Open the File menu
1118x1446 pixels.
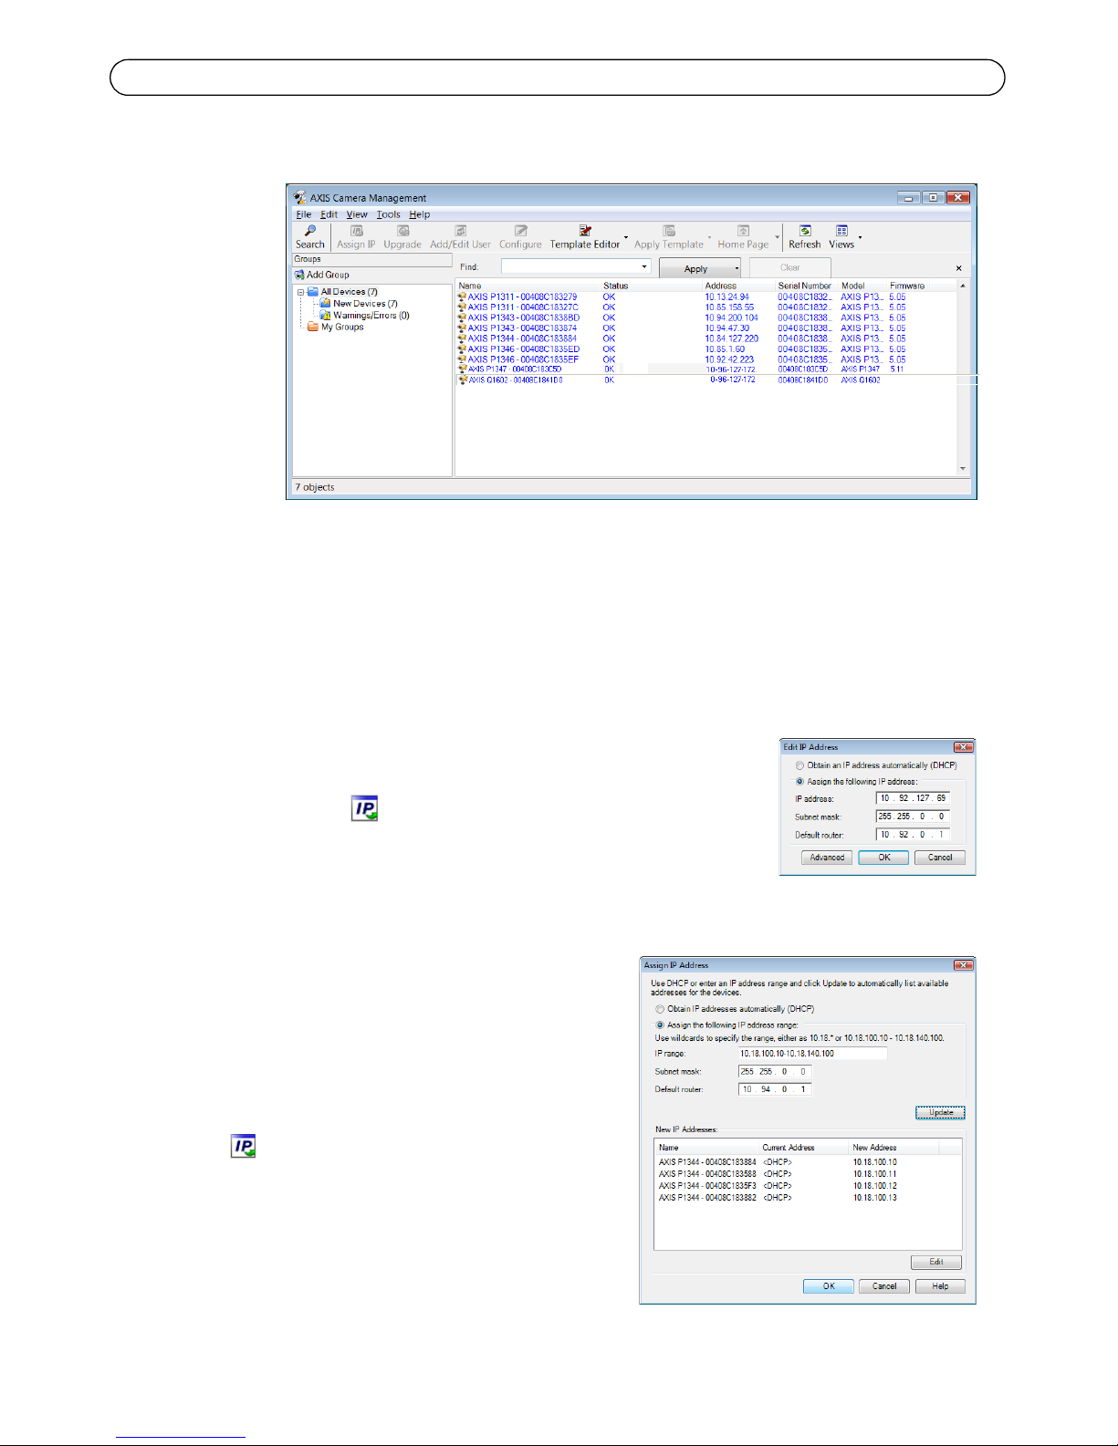point(303,215)
